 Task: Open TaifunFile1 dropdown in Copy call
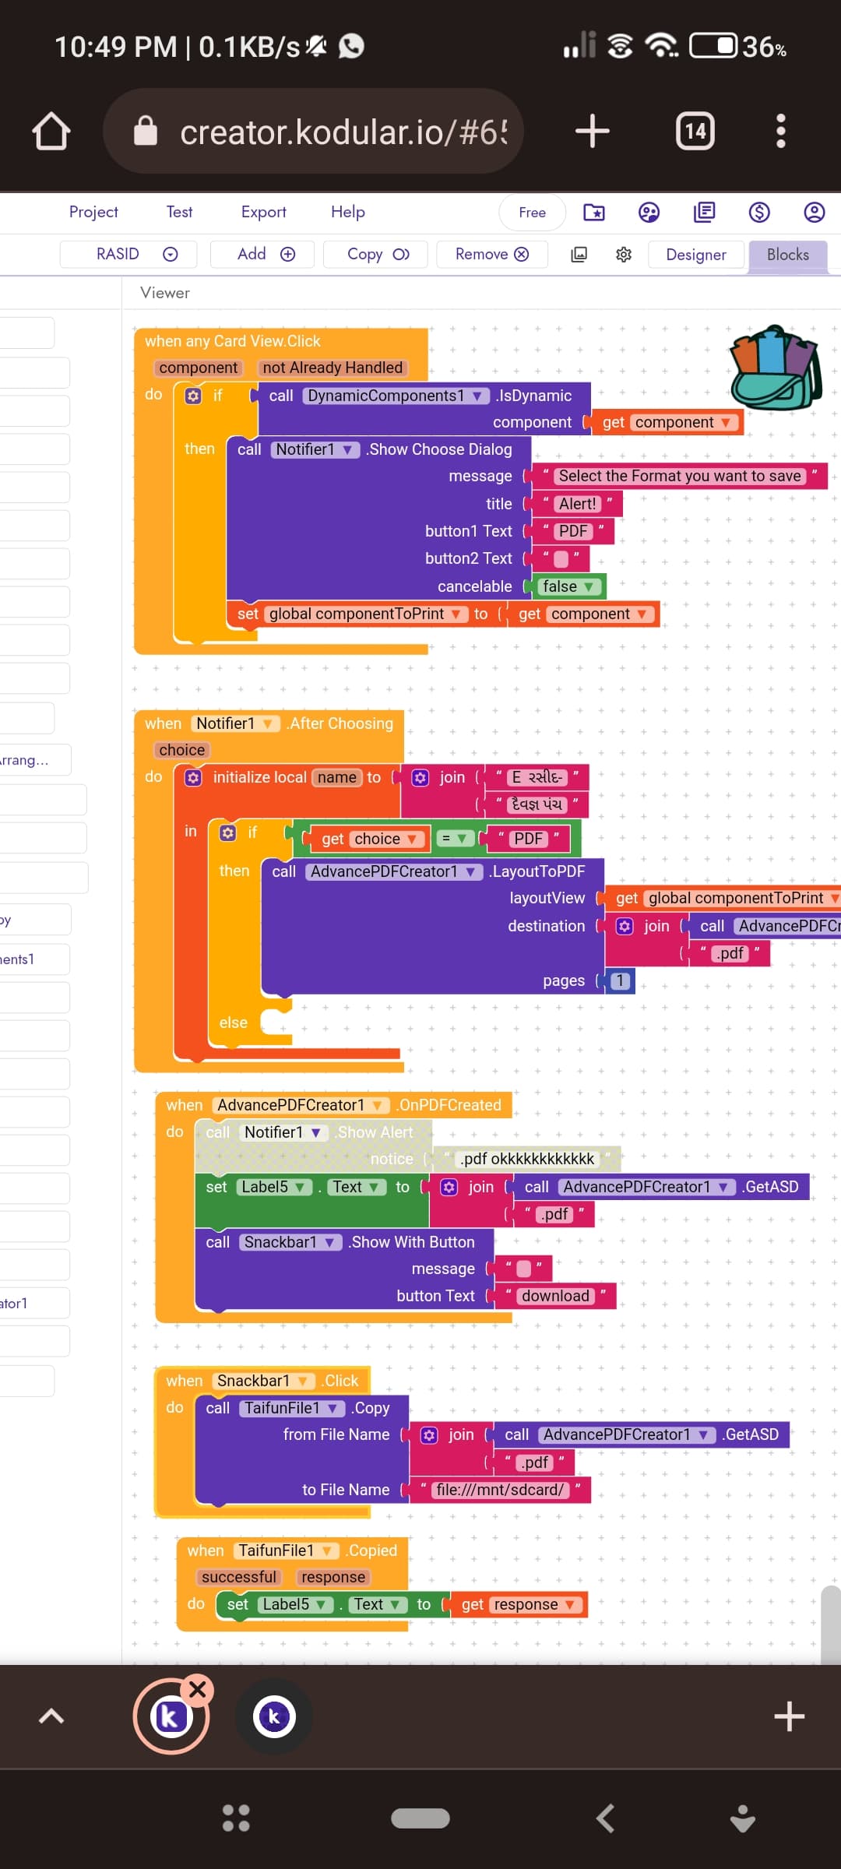(292, 1408)
